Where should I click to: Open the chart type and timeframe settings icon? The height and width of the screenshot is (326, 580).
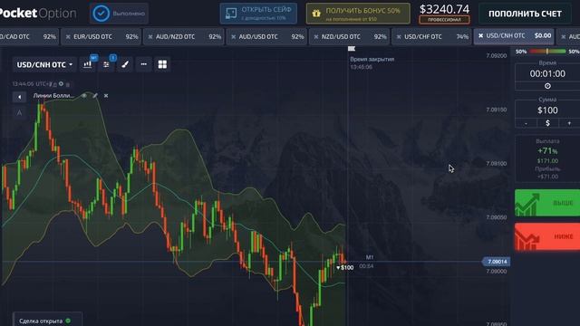click(x=88, y=64)
